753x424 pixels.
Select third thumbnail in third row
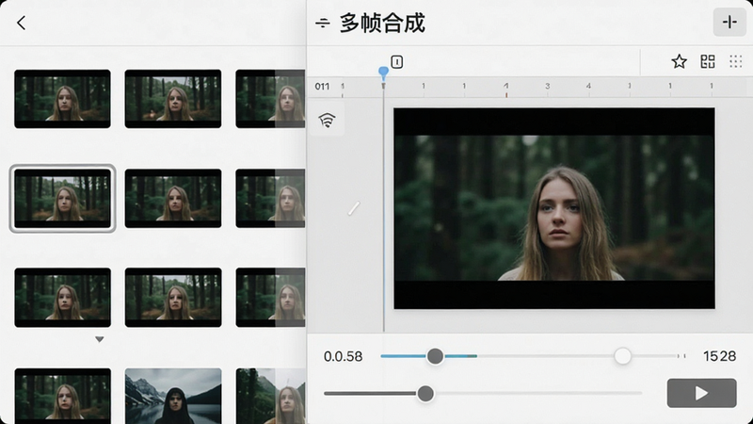coord(270,298)
